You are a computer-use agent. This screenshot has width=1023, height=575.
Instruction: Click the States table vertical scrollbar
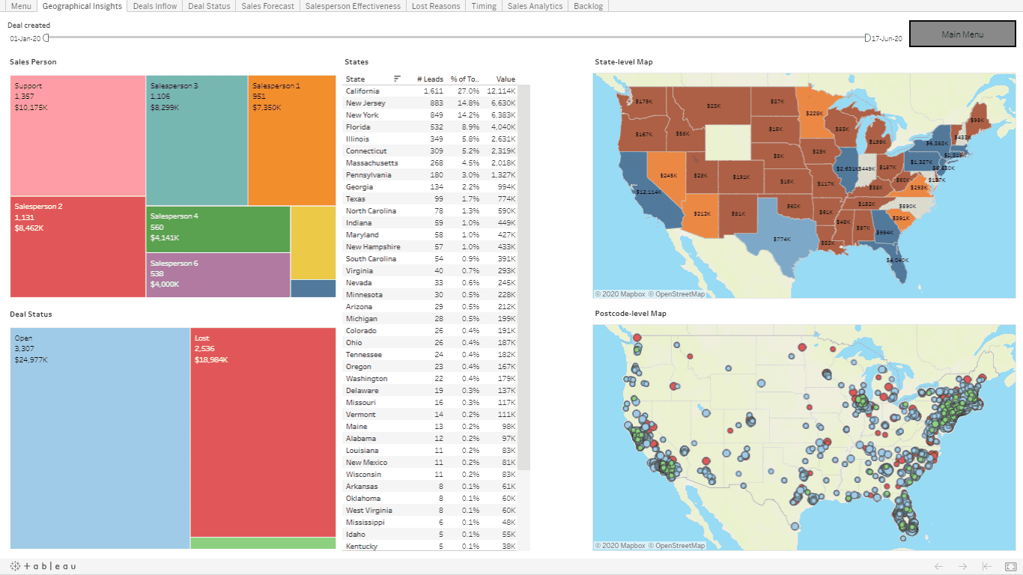pyautogui.click(x=525, y=277)
